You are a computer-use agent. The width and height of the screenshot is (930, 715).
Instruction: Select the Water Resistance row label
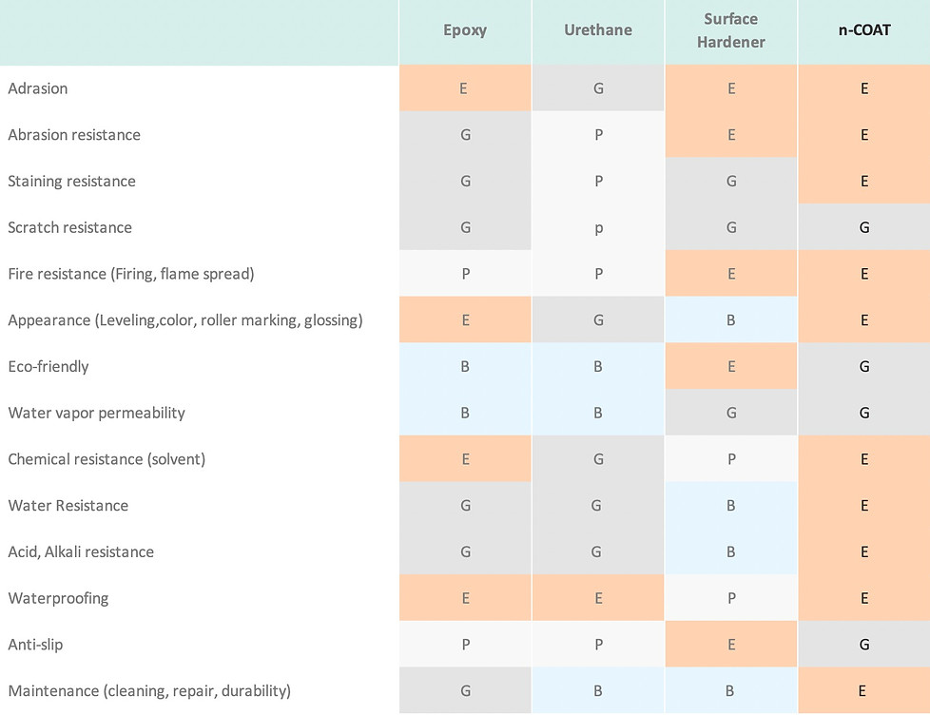(68, 505)
